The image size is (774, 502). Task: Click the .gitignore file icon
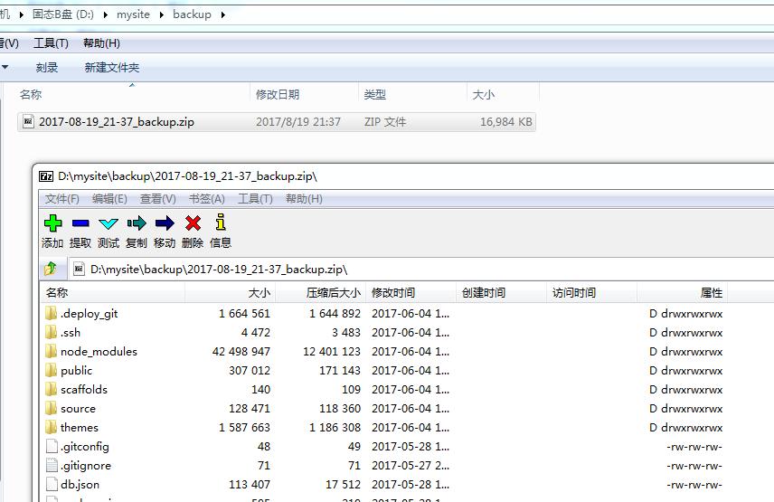[x=52, y=466]
